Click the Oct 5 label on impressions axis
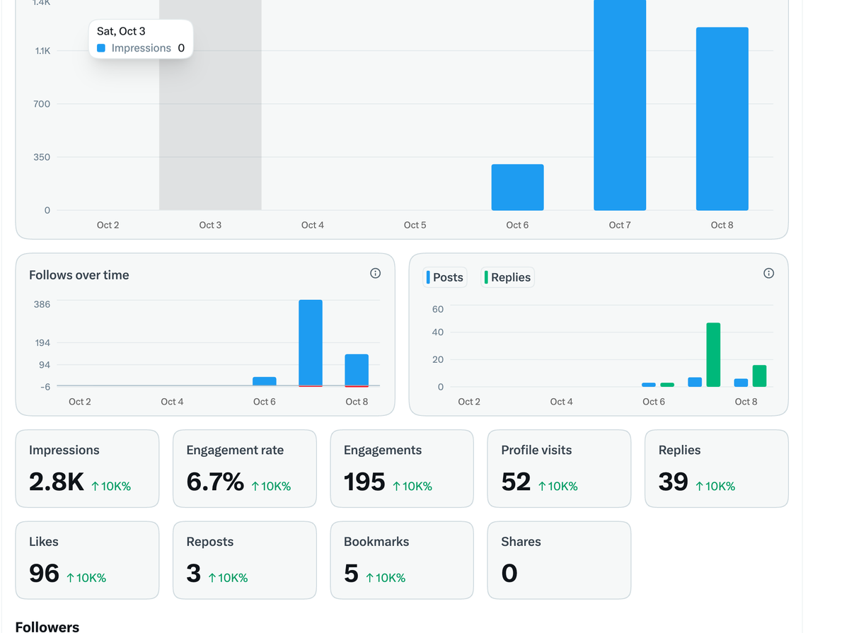 (x=415, y=225)
